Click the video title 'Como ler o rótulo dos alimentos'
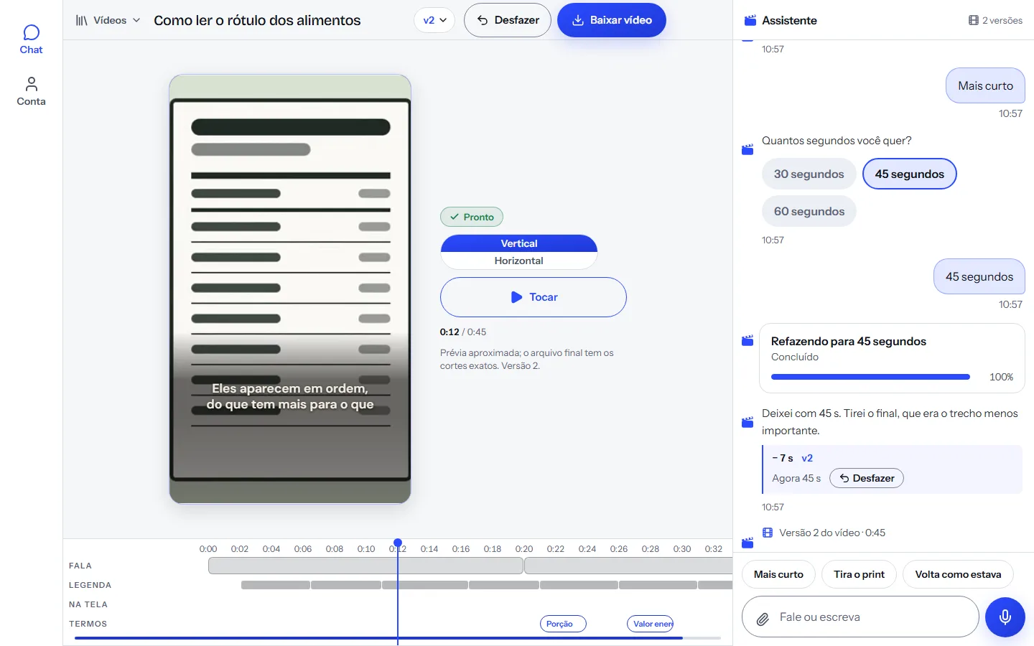 (257, 21)
